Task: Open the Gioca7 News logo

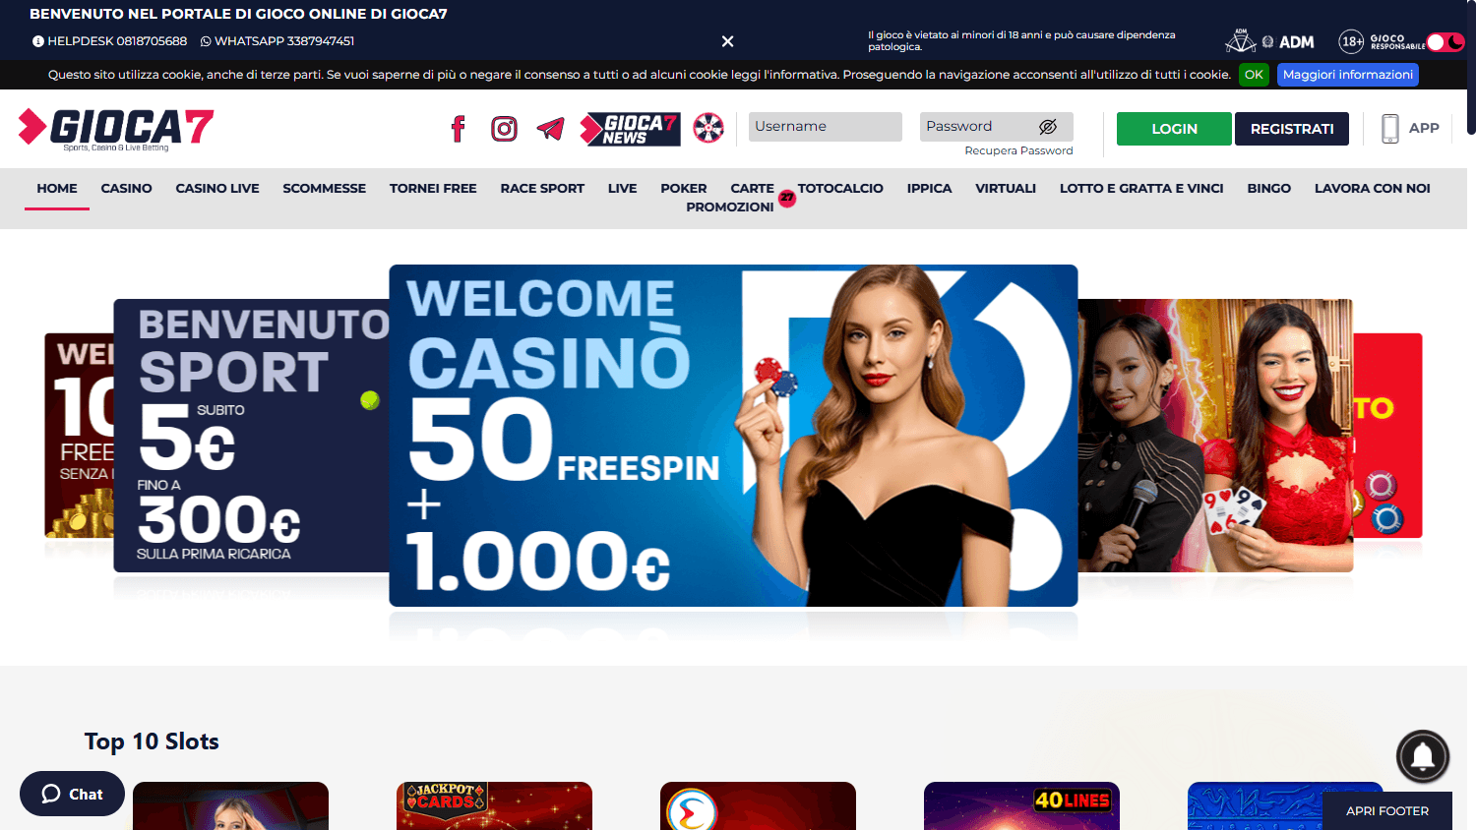Action: coord(630,129)
